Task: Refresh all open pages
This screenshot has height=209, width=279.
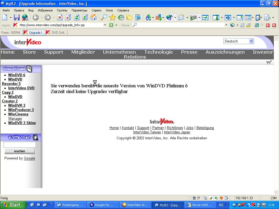Action: (x=85, y=17)
